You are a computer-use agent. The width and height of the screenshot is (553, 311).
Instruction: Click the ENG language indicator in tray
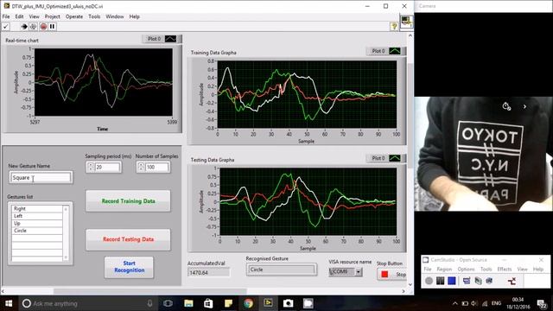(496, 303)
